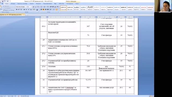Apply the Обычный style

coord(63,8)
